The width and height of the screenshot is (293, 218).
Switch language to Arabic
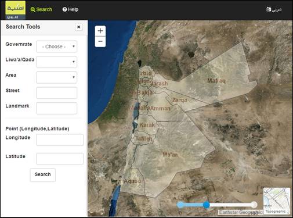(x=274, y=9)
